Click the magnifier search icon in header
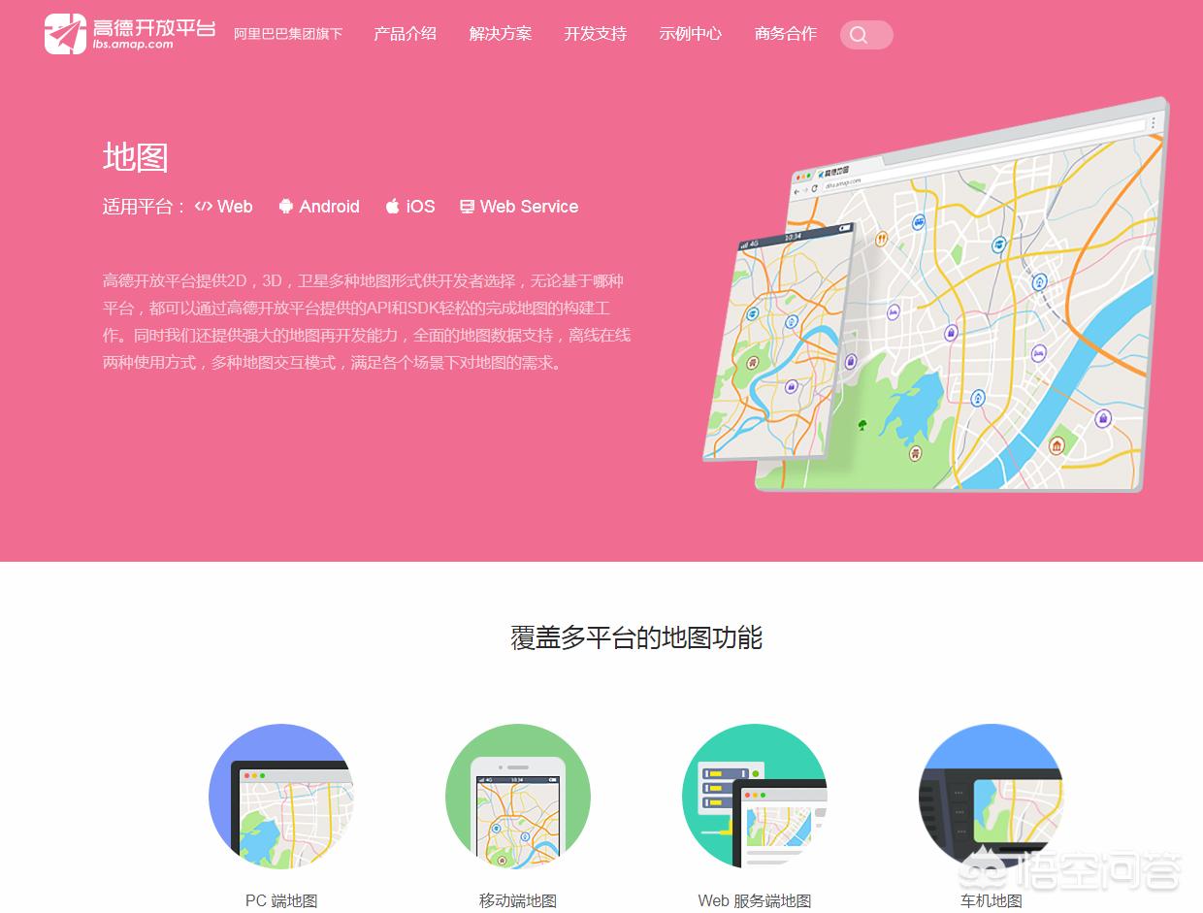The height and width of the screenshot is (913, 1203). pyautogui.click(x=859, y=35)
